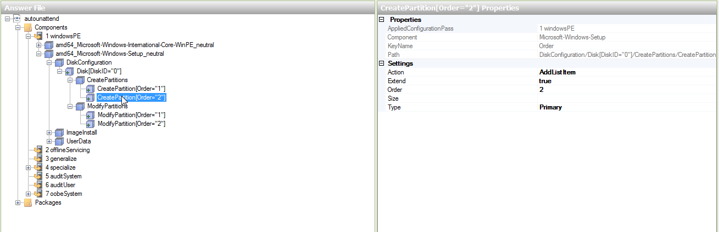Select the AppliedConfigurationPass property row

(x=552, y=28)
